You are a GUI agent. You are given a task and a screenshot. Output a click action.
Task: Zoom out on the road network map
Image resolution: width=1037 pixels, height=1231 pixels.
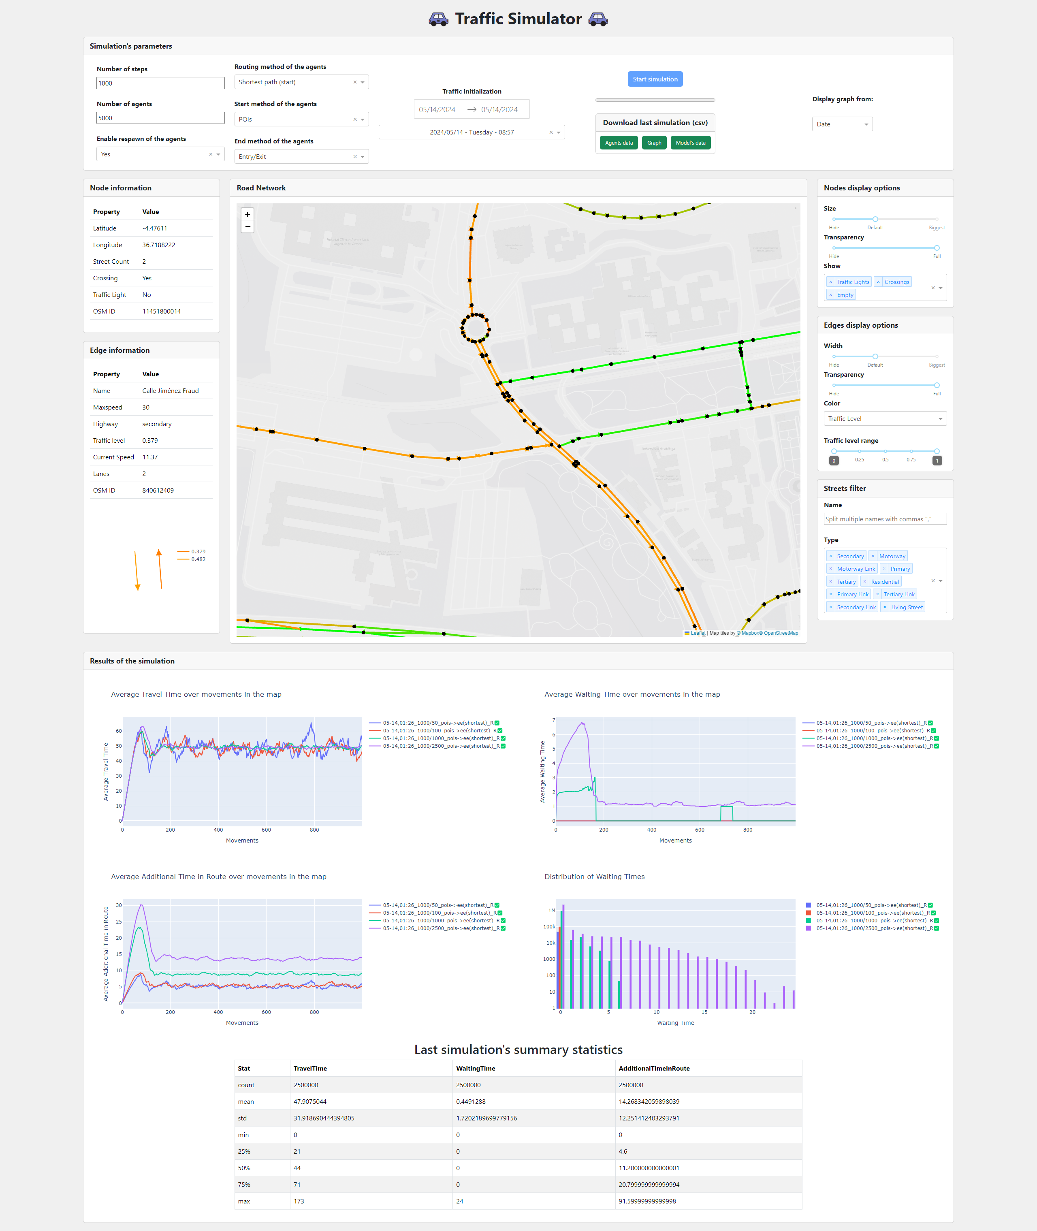pos(248,227)
